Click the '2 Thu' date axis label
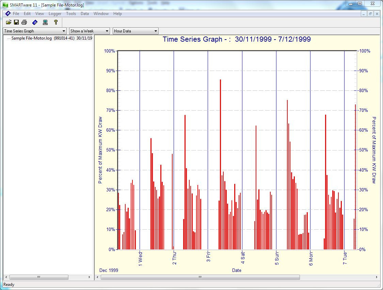This screenshot has height=290, width=383. [x=174, y=258]
